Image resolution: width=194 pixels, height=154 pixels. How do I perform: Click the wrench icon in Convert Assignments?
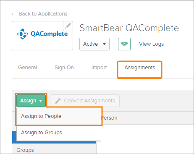click(x=58, y=101)
